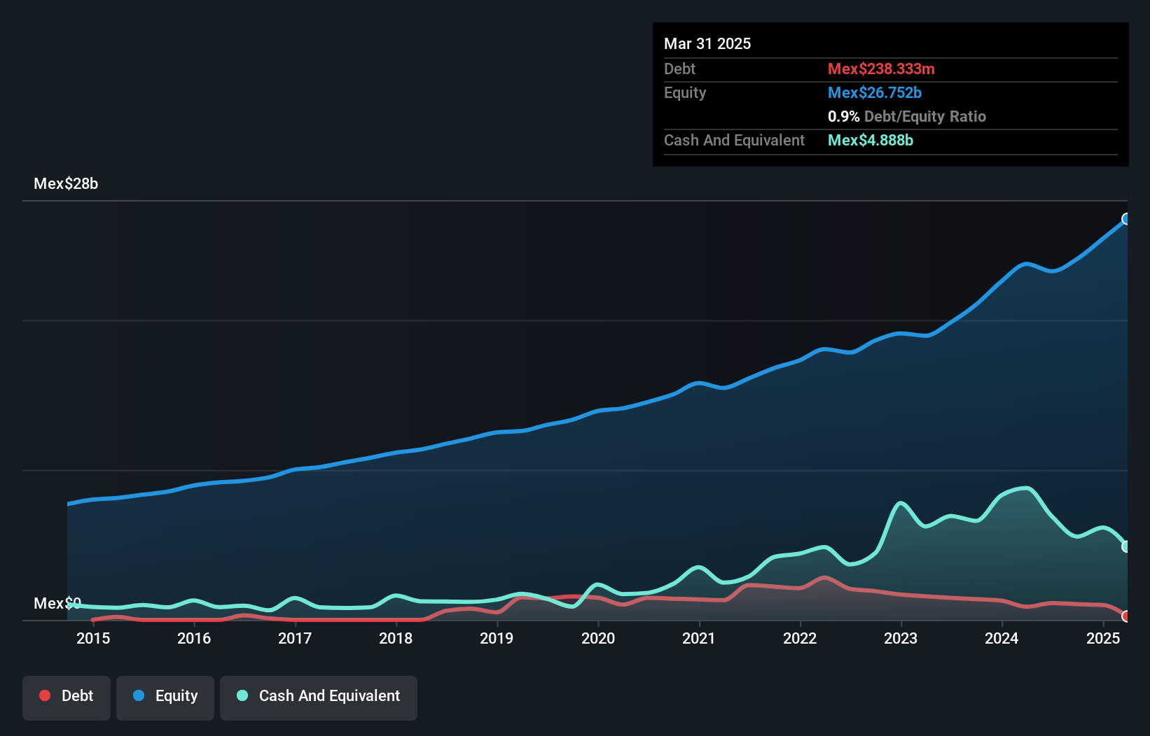Toggle the Equity series visibility
Viewport: 1150px width, 736px height.
pyautogui.click(x=165, y=696)
